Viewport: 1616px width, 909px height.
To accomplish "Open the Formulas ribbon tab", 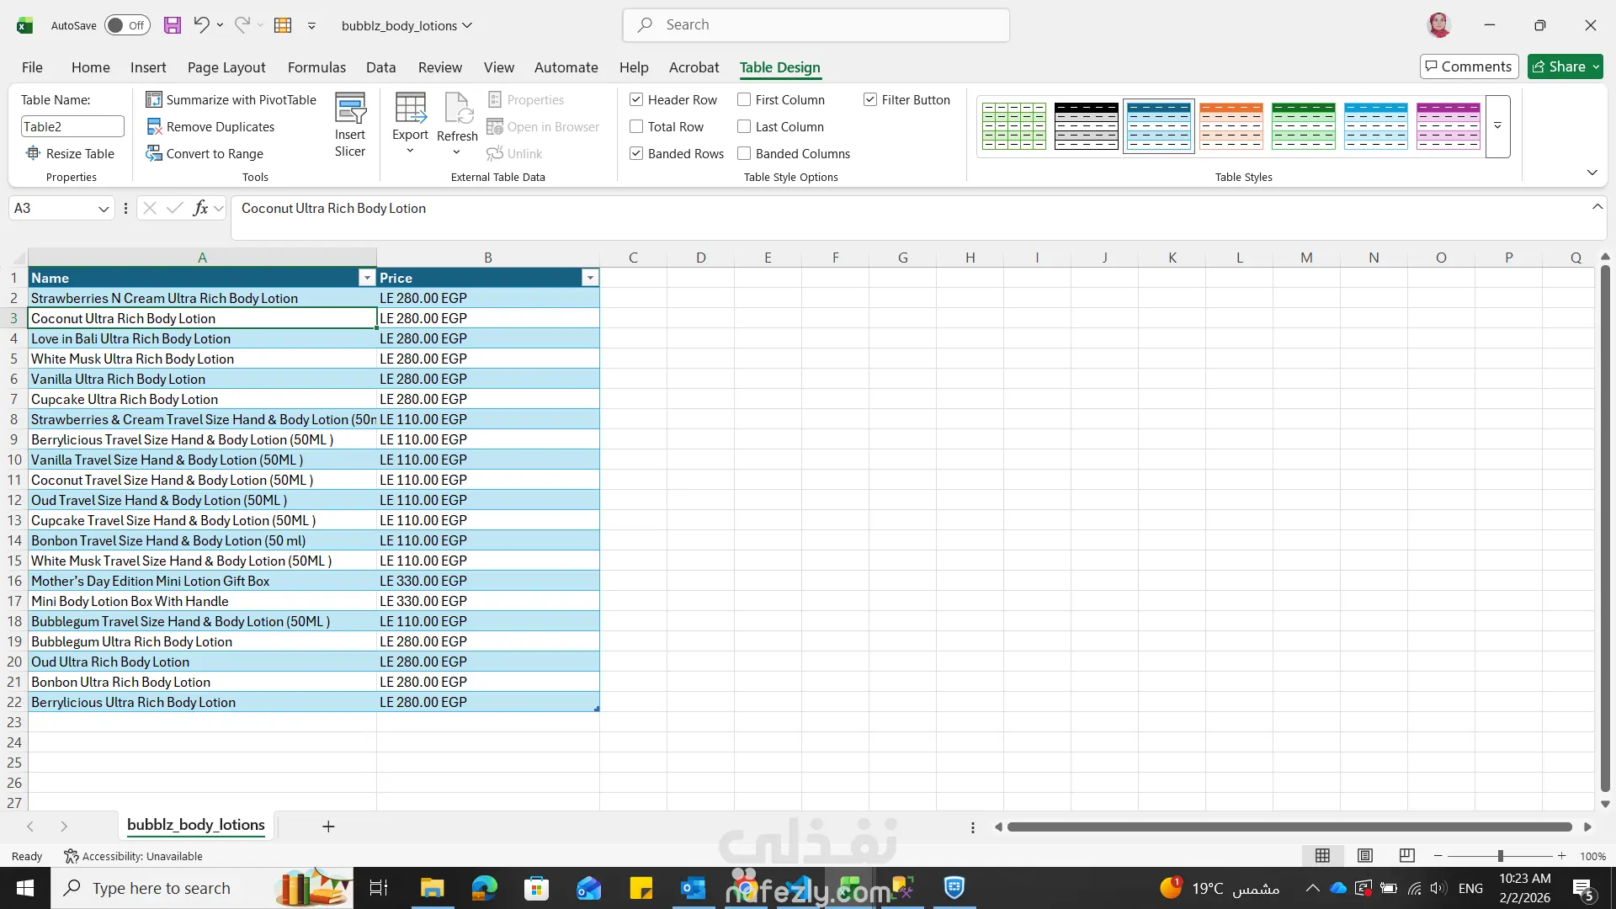I will pos(316,67).
